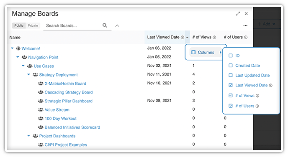Close the Manage Boards dialog
Viewport: 288px width, 157px height.
(246, 13)
